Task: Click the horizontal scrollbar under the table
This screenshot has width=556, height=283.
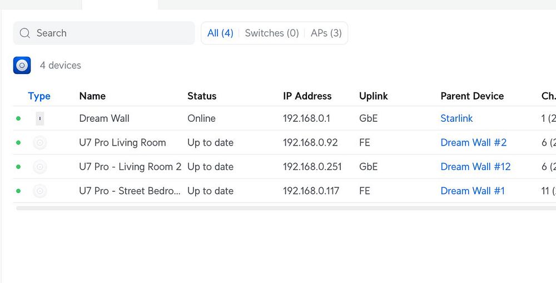Action: (x=278, y=208)
